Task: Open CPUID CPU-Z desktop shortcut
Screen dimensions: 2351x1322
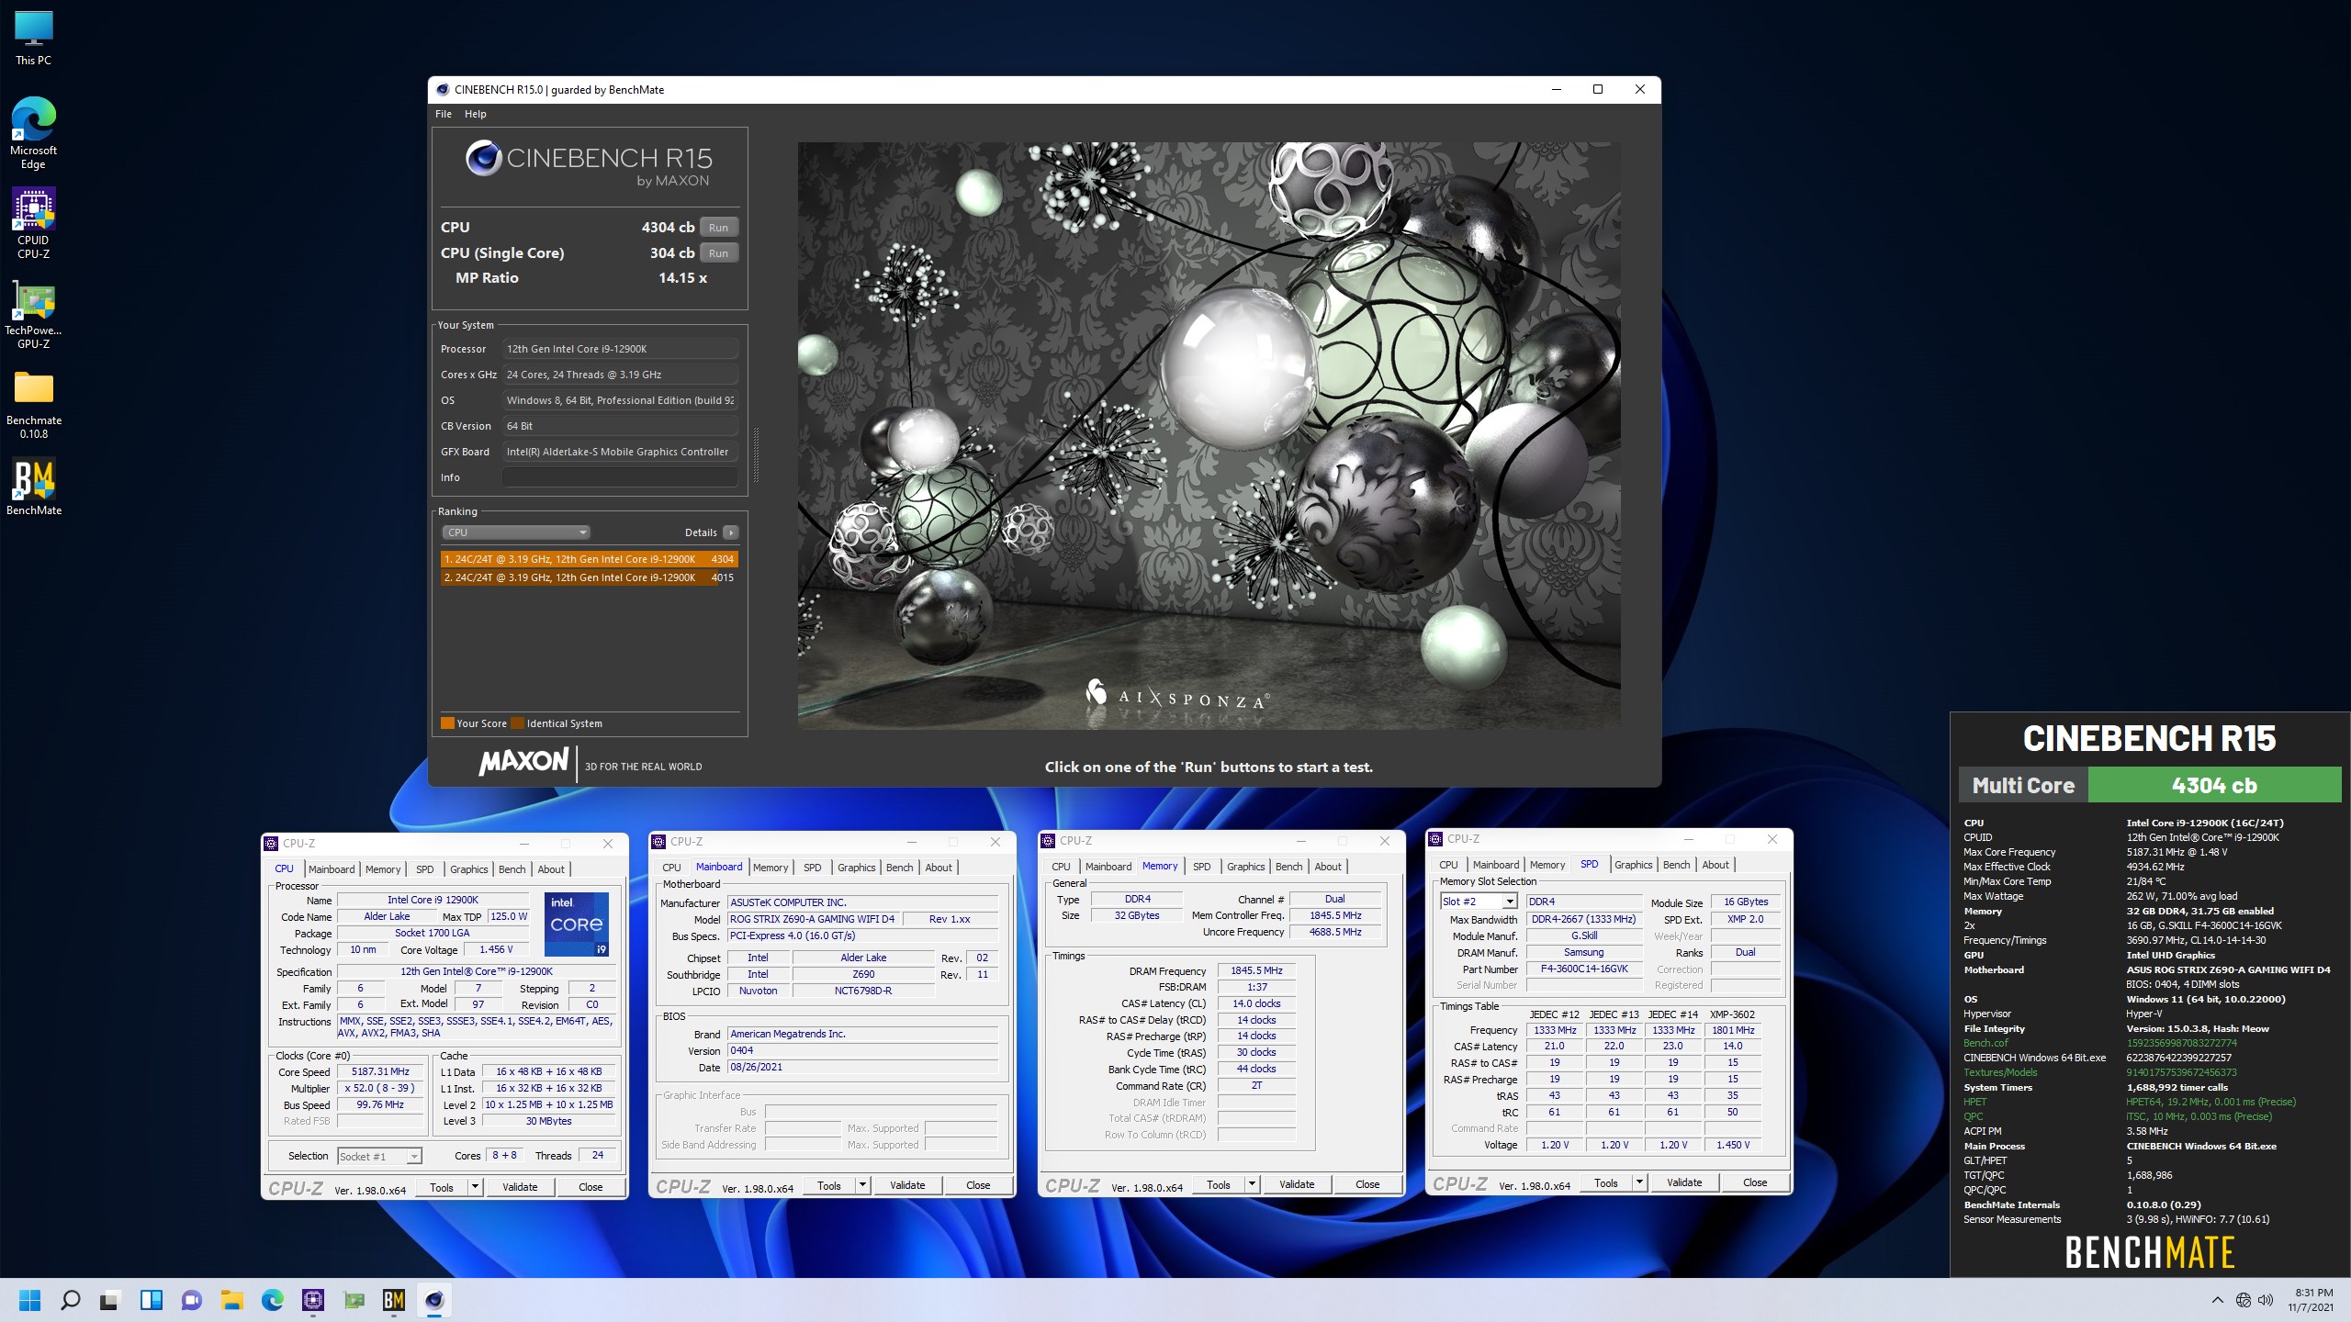Action: click(x=34, y=224)
